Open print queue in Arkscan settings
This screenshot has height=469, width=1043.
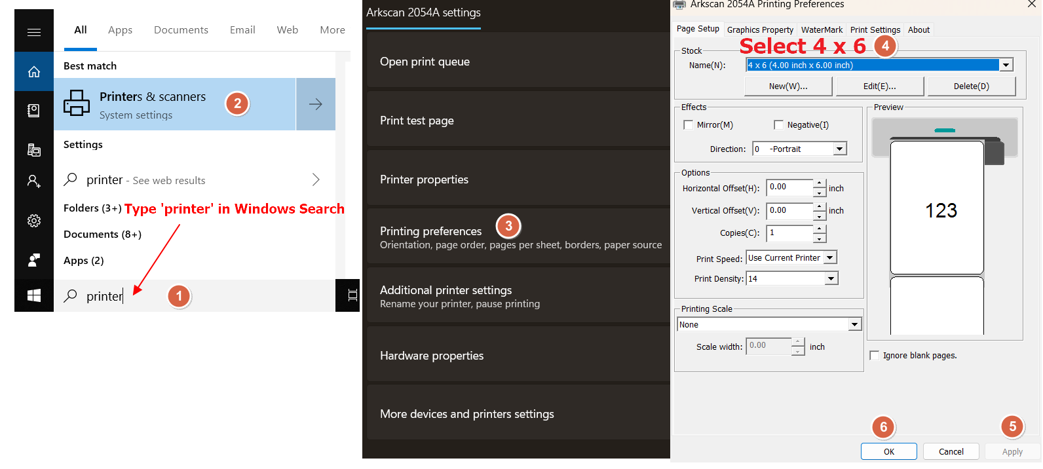click(518, 61)
